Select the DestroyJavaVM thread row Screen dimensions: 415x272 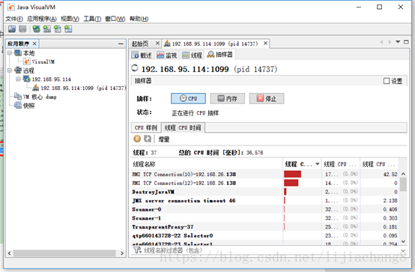[x=264, y=192]
